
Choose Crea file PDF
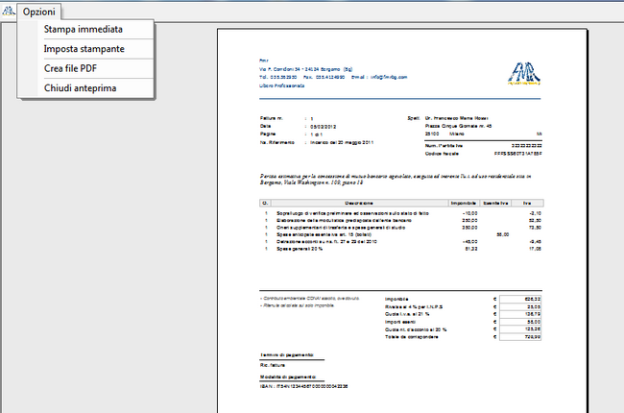[70, 68]
